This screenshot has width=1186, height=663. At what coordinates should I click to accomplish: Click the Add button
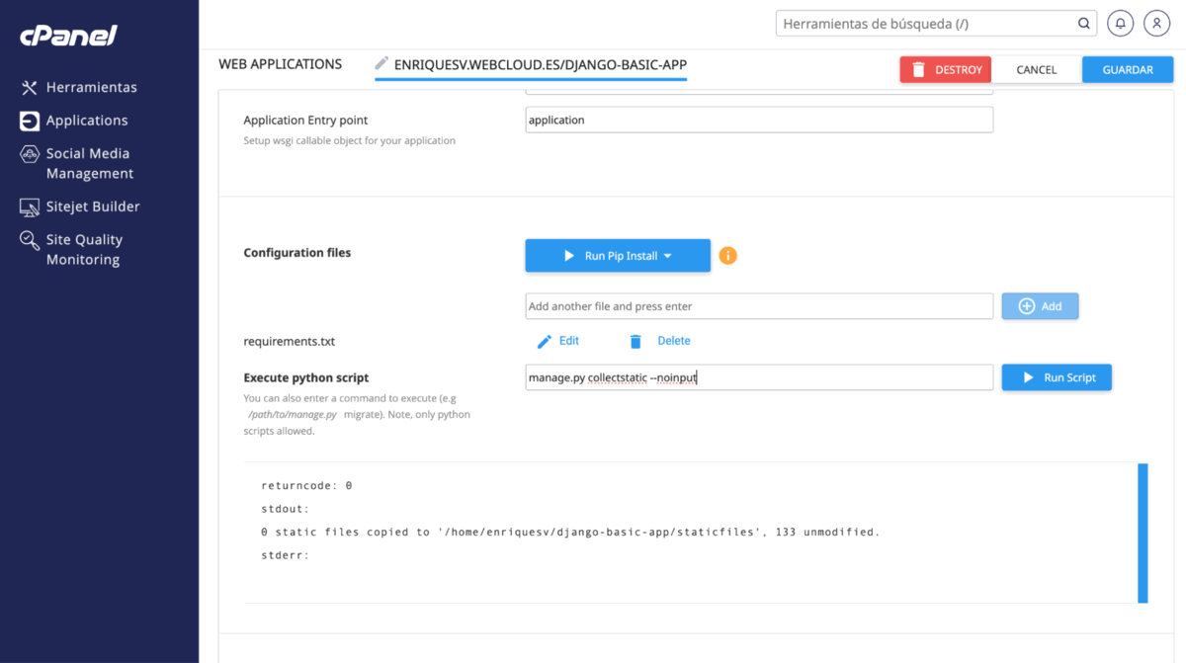1040,306
